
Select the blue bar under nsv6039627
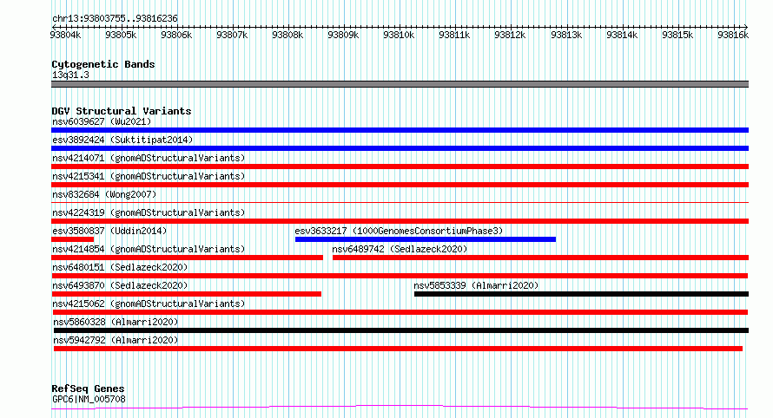tap(400, 130)
